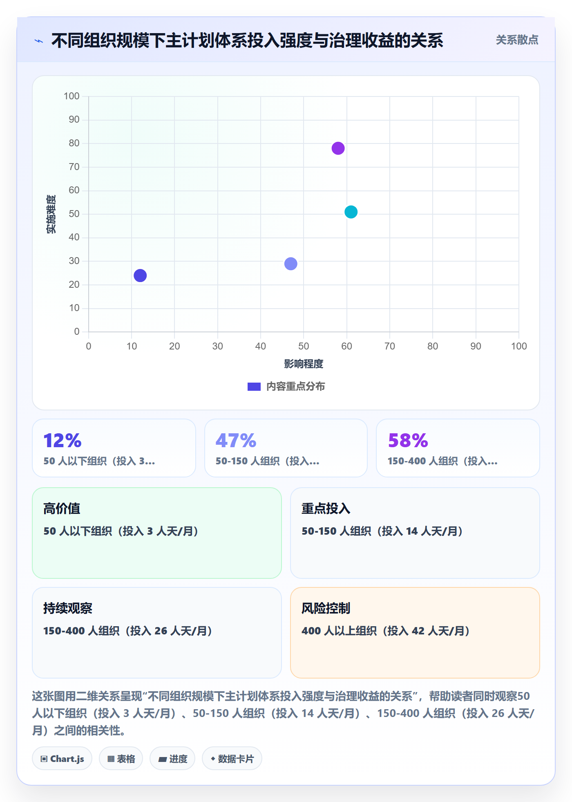Click the 实施难度 y-axis title
The height and width of the screenshot is (802, 572).
pyautogui.click(x=51, y=214)
